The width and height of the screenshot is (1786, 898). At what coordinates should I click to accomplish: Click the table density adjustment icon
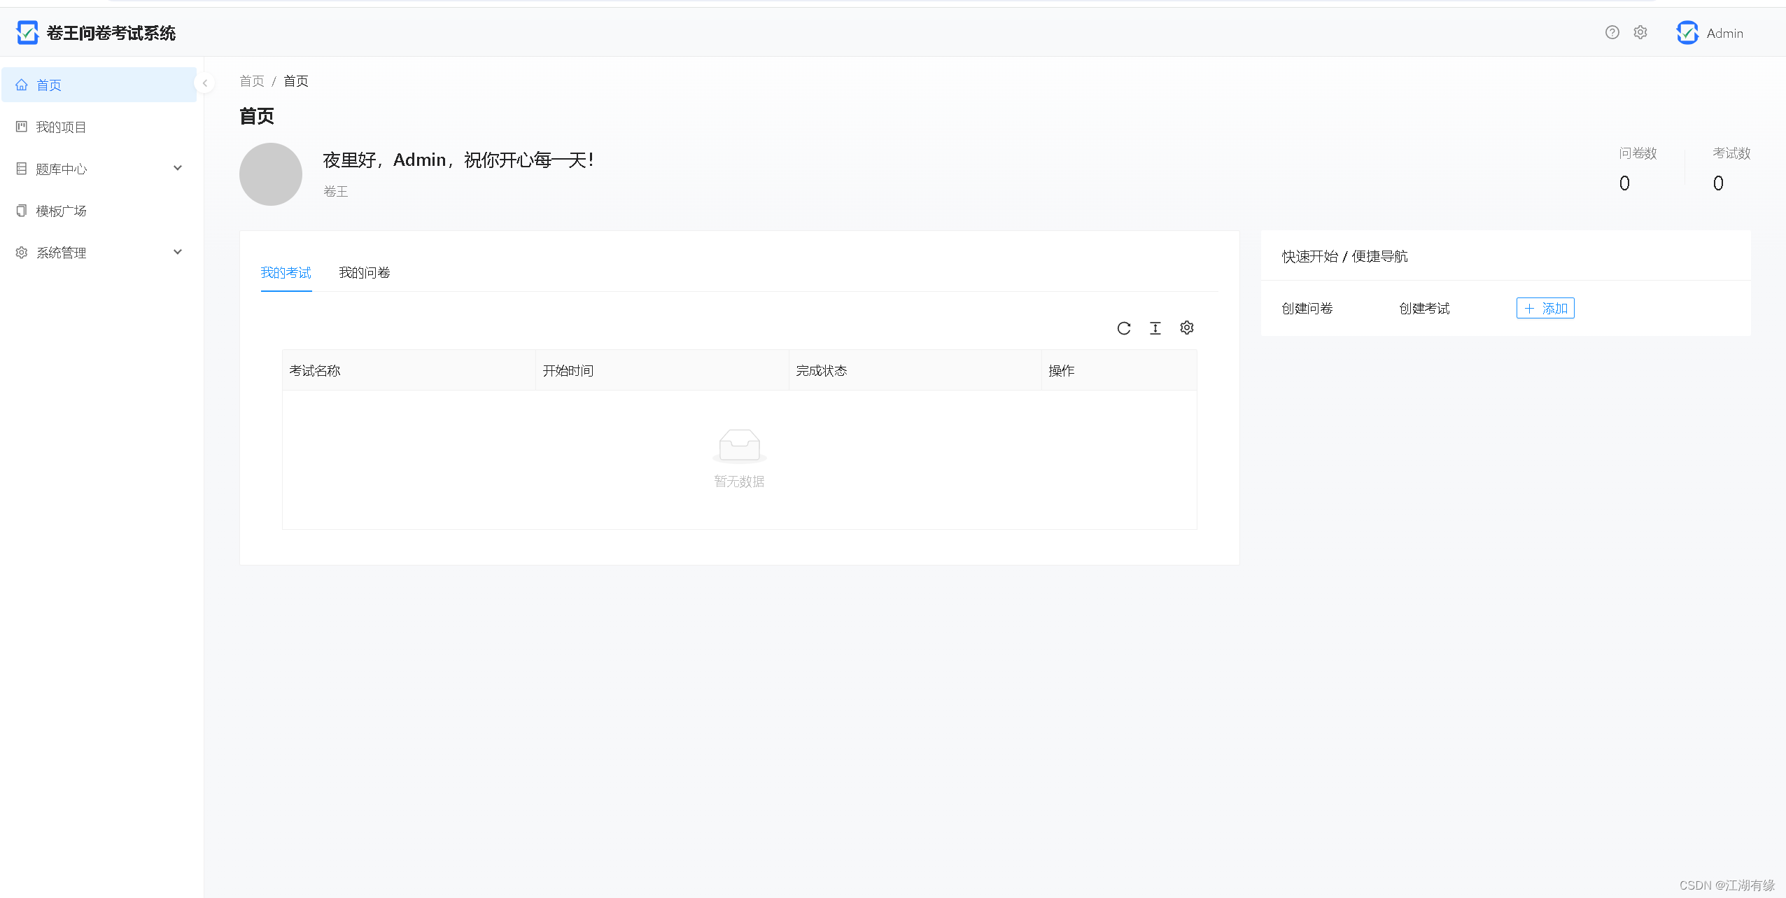[x=1155, y=328]
